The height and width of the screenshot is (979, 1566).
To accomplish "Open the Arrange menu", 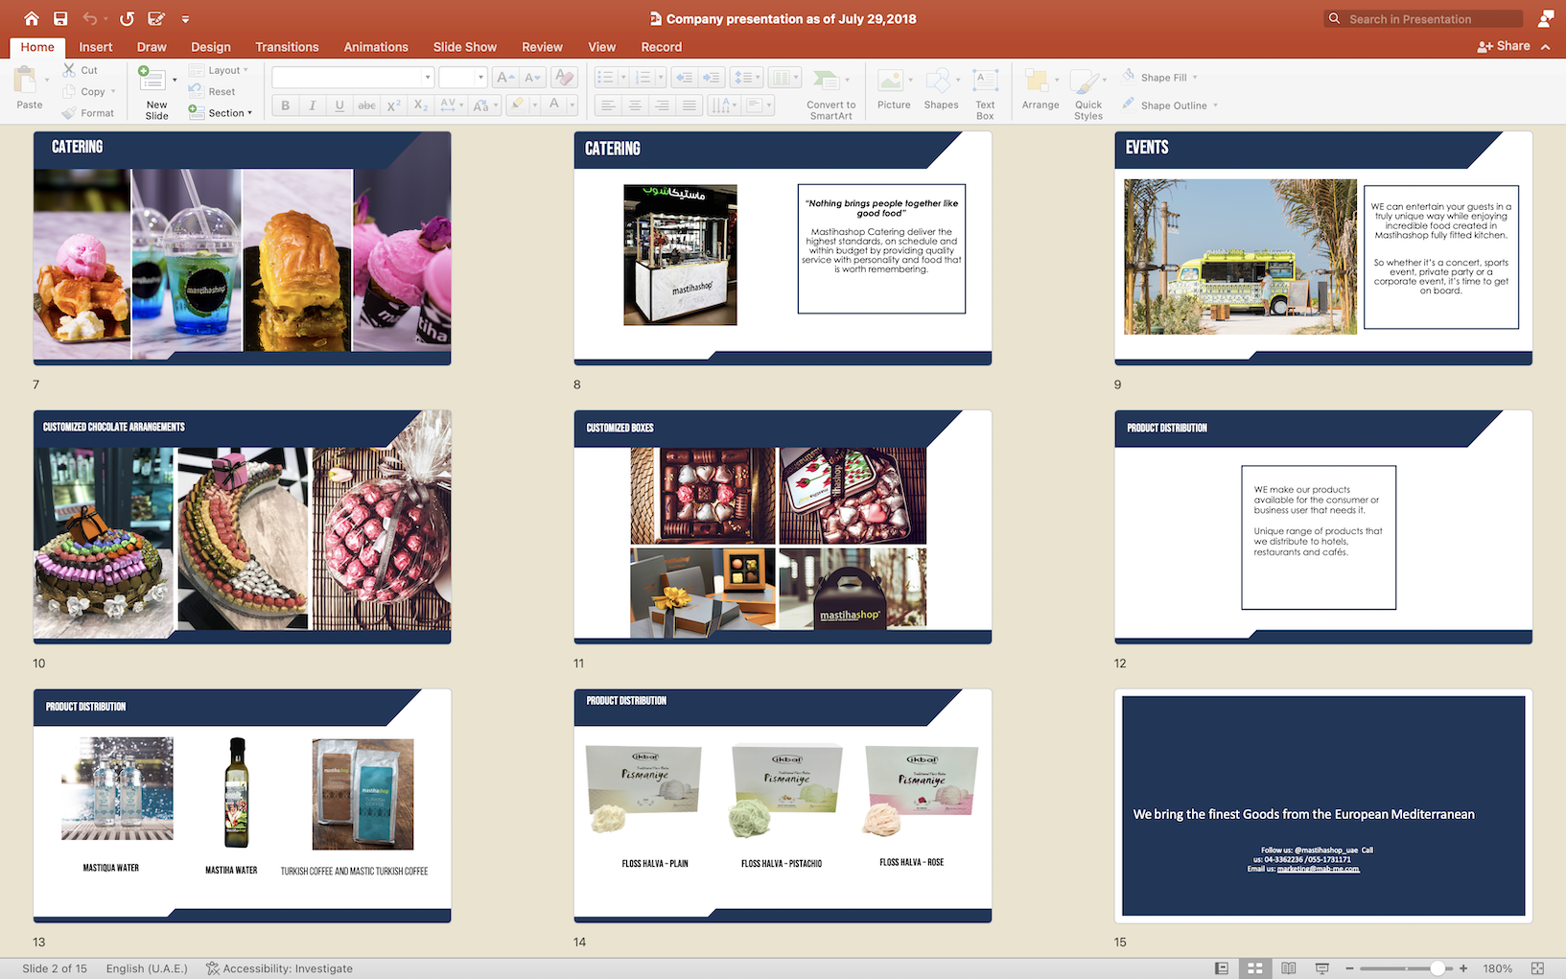I will tap(1040, 89).
